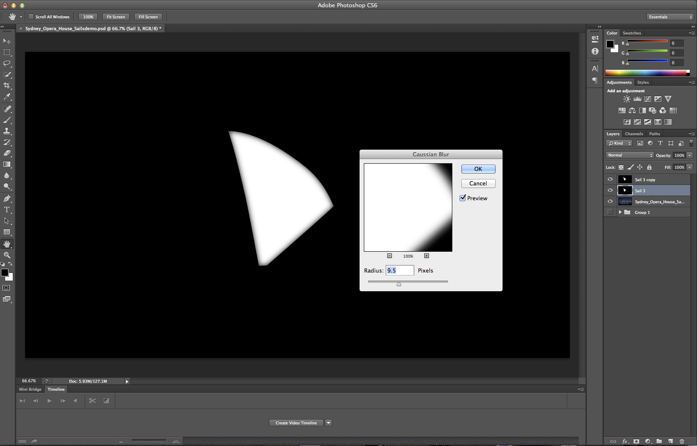Expand the Group 1 layer folder

[620, 212]
